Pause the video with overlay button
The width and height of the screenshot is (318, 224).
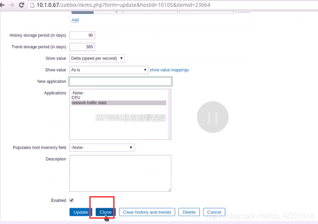pyautogui.click(x=213, y=117)
